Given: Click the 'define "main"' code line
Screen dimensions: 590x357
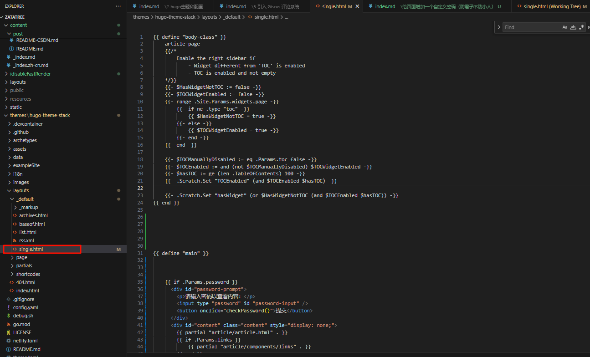Looking at the screenshot, I should pyautogui.click(x=181, y=253).
